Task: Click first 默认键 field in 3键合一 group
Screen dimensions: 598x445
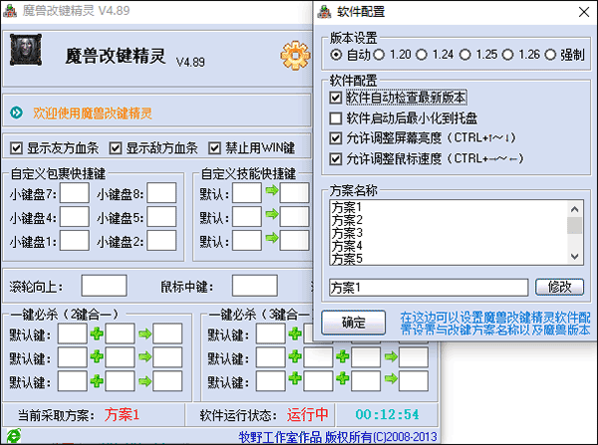Action: pyautogui.click(x=271, y=334)
